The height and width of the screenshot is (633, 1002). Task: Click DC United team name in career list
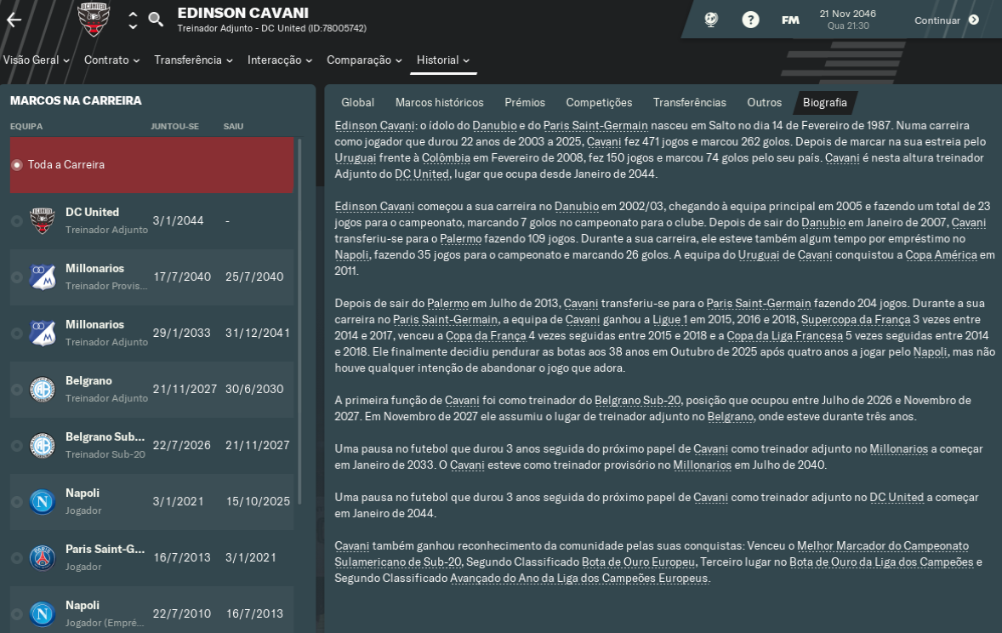click(x=92, y=213)
